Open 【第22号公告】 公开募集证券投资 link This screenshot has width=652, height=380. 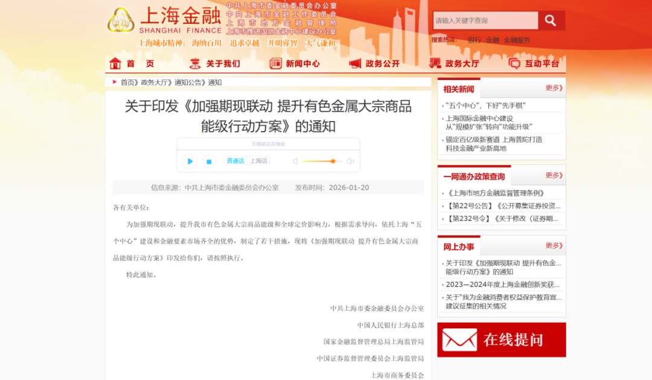[x=503, y=206]
